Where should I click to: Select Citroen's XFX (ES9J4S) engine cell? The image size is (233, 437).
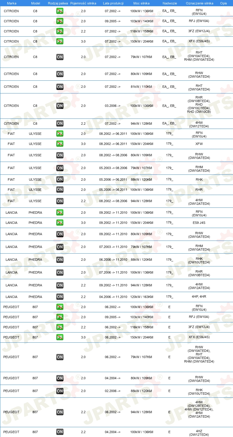pyautogui.click(x=199, y=41)
